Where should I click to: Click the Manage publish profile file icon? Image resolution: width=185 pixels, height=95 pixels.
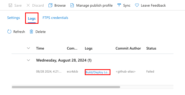[x=72, y=5]
